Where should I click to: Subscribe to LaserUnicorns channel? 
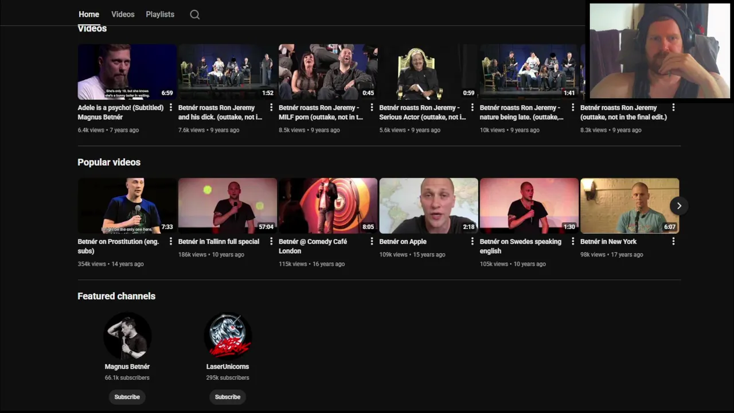click(228, 397)
